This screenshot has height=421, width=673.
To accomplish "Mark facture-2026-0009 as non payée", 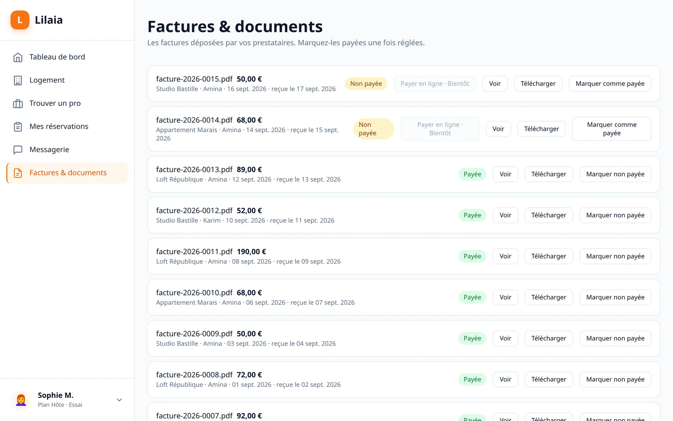I will (x=615, y=338).
